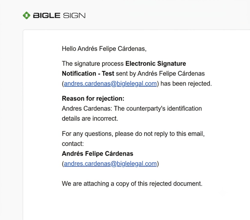The height and width of the screenshot is (220, 250).
Task: Click the bold BIGLE word in the logo
Action: (x=46, y=16)
